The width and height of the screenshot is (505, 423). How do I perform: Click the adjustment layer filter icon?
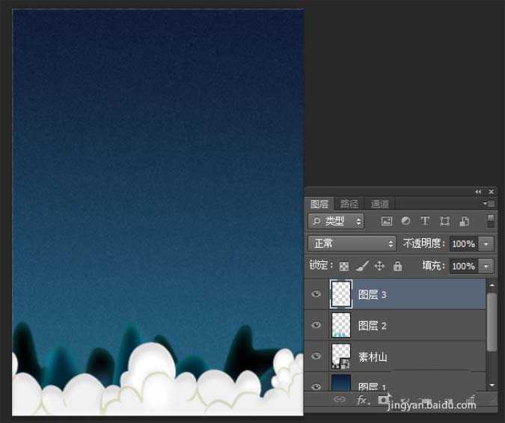click(x=405, y=222)
